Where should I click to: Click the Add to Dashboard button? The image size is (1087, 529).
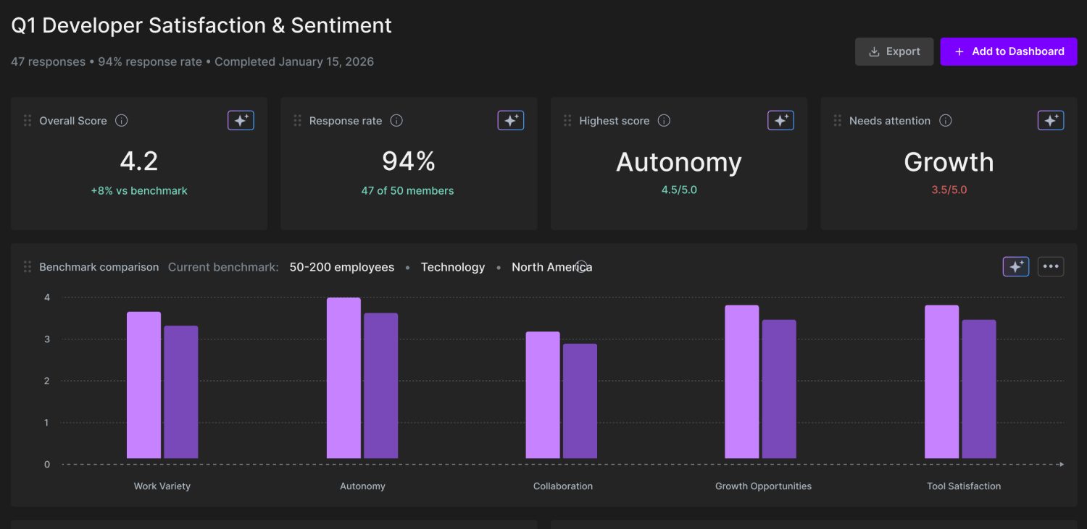(x=1008, y=51)
